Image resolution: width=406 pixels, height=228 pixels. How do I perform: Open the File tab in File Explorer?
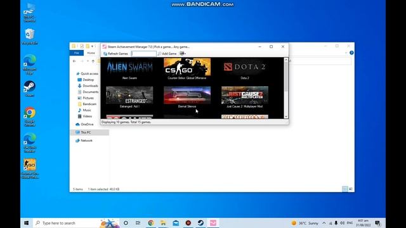[x=77, y=53]
